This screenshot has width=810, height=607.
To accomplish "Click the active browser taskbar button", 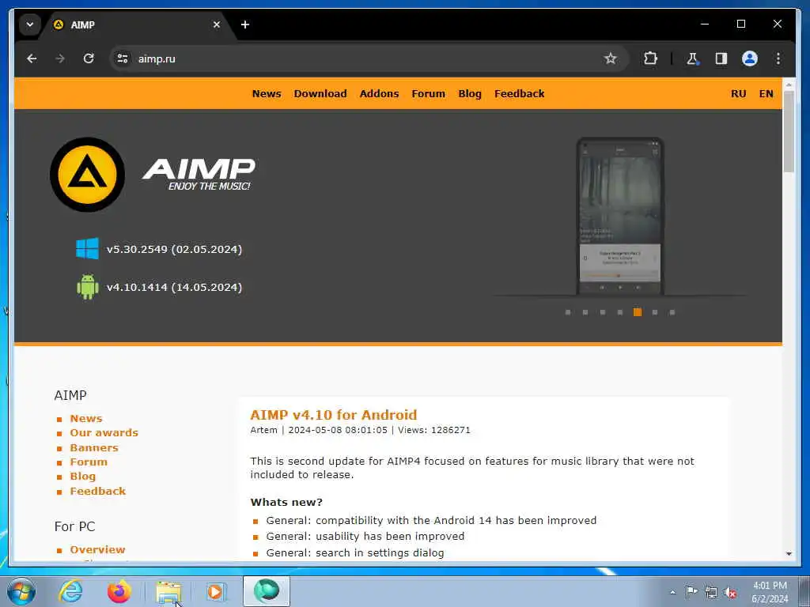I will point(267,591).
